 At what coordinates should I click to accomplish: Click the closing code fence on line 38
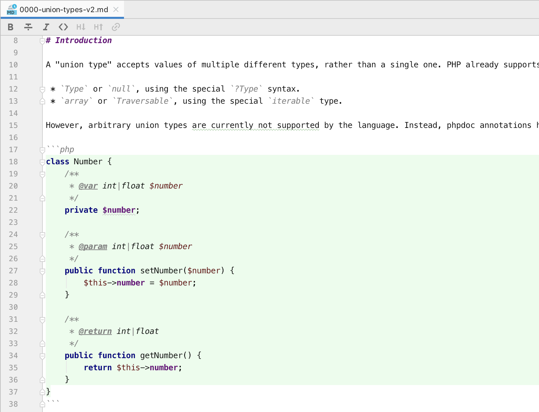(53, 402)
